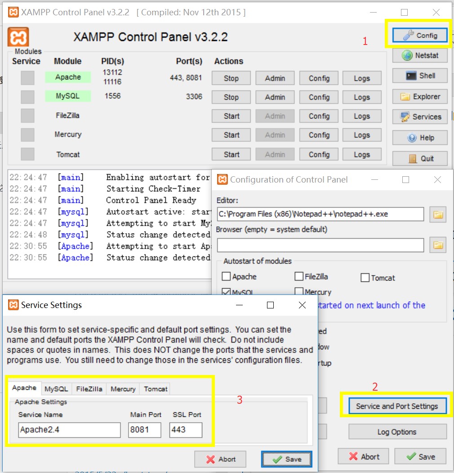
Task: View MySQL Logs
Action: (362, 97)
